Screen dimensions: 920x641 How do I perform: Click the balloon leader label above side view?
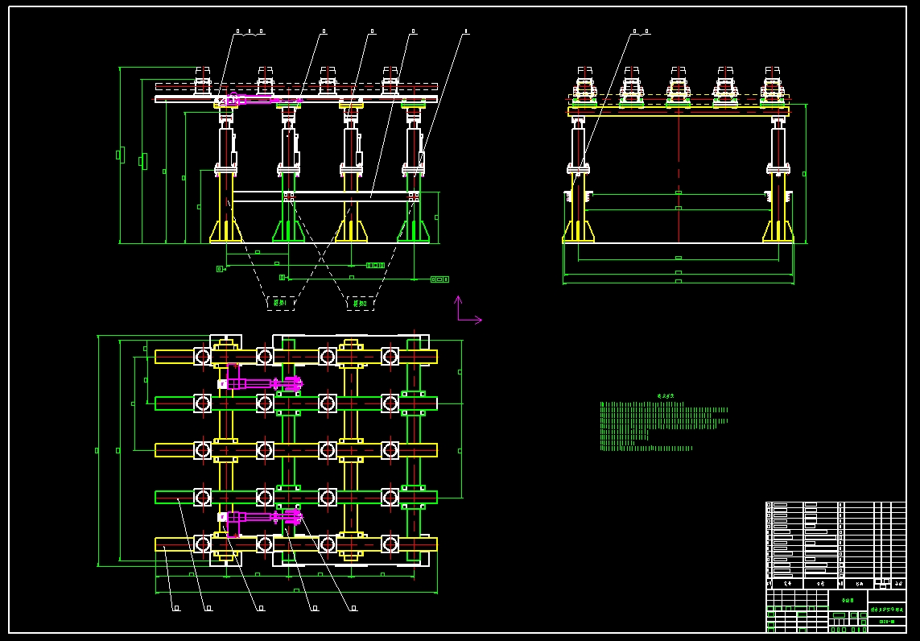click(x=641, y=31)
